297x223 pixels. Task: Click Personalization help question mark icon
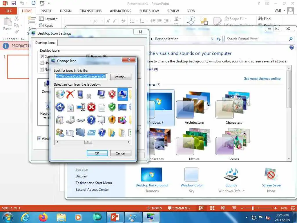click(292, 47)
